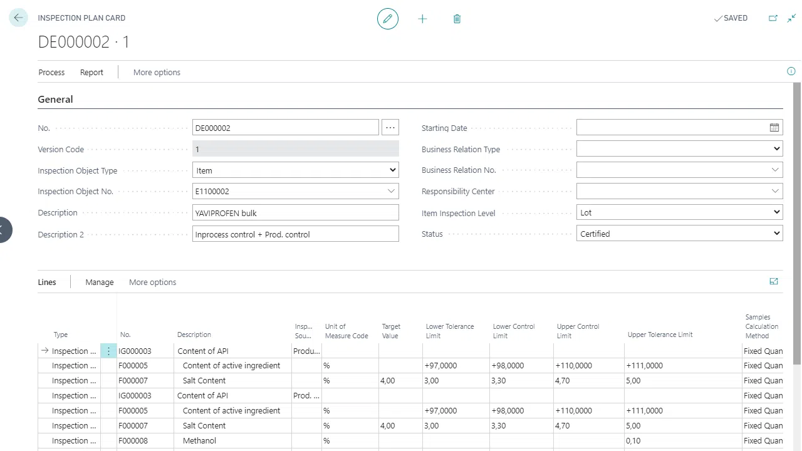This screenshot has height=451, width=802.
Task: Click the Description column header
Action: 194,334
